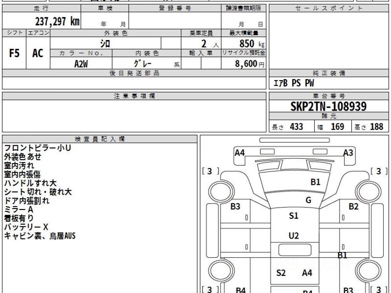Select the exterior color value シロ
The height and width of the screenshot is (293, 391).
click(105, 43)
